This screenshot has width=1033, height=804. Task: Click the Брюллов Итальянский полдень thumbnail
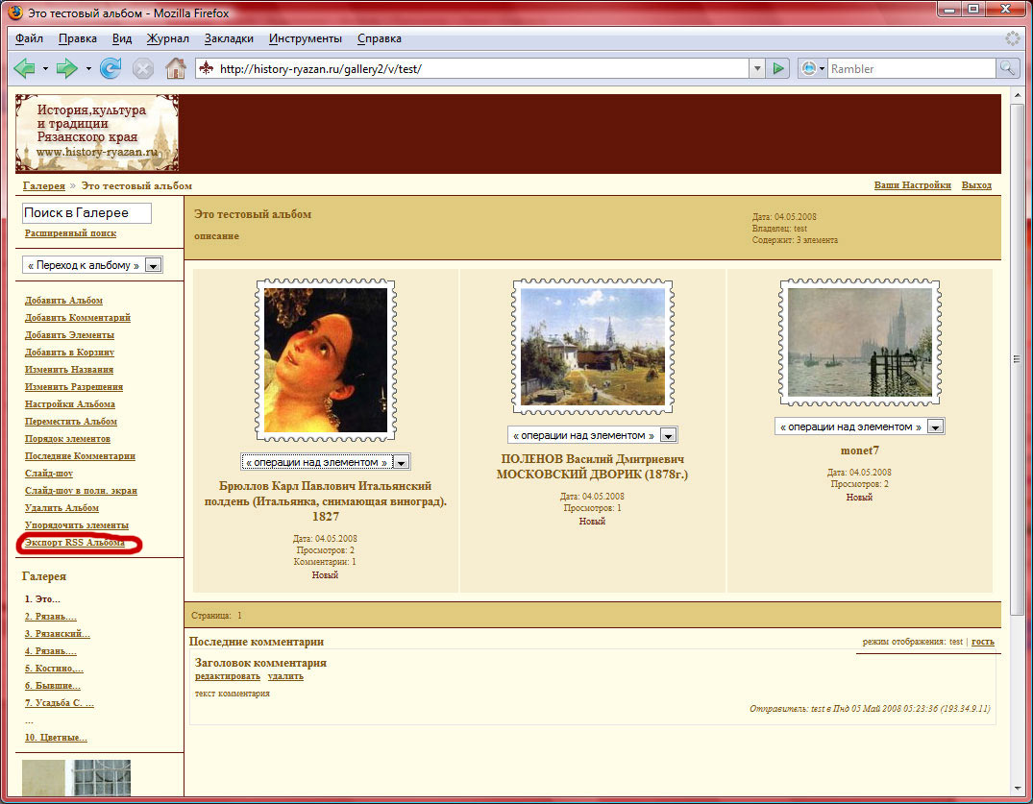coord(326,360)
